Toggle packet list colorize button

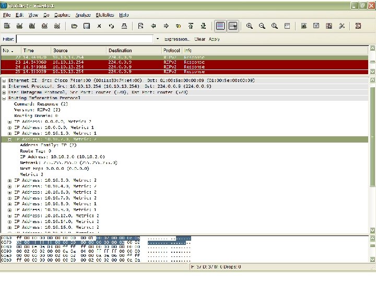(220, 26)
